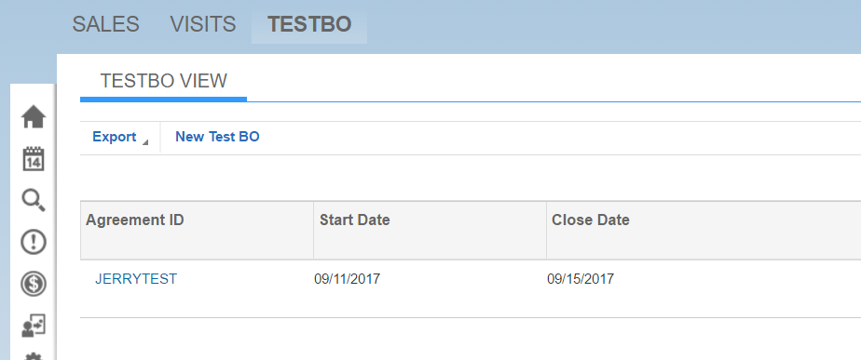
Task: Select the 09/11/2017 start date cell
Action: (x=347, y=279)
